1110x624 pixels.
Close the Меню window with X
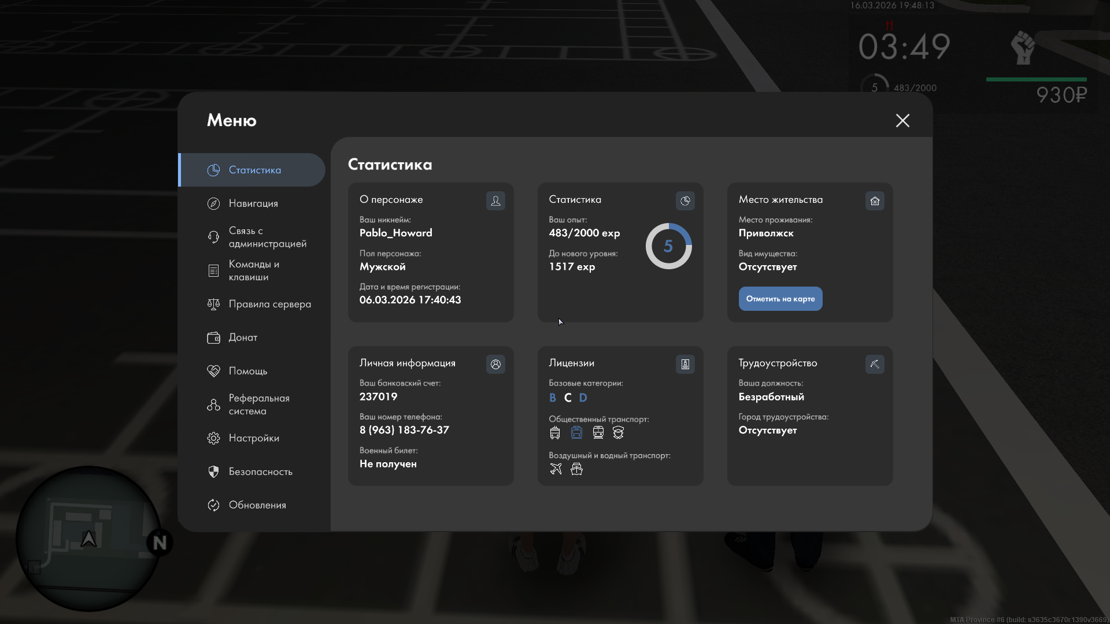click(x=902, y=120)
